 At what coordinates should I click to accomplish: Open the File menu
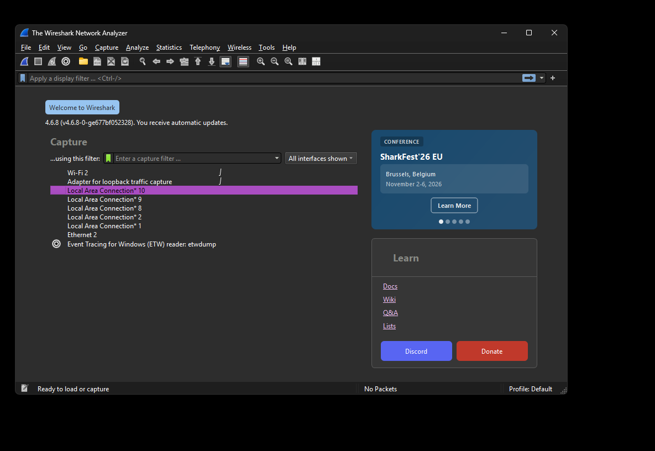[26, 48]
